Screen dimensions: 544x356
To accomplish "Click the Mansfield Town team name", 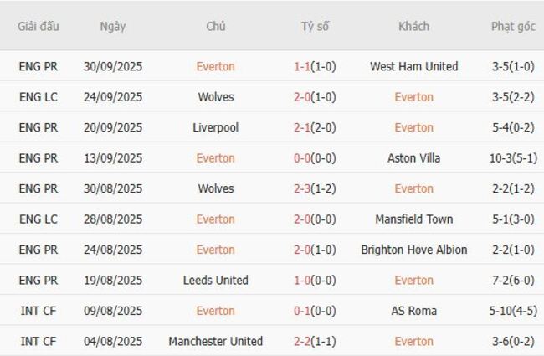I will pyautogui.click(x=413, y=219).
